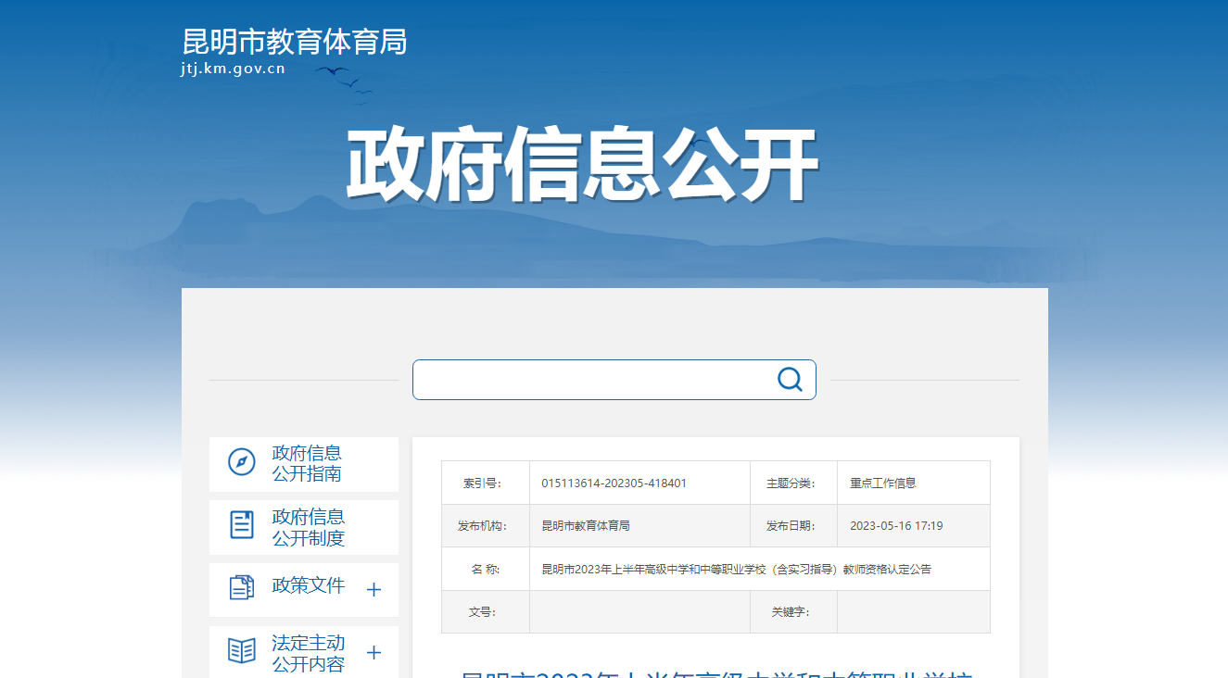Click the 政府信息公开 banner heading
Viewport: 1228px width, 678px height.
pos(582,166)
